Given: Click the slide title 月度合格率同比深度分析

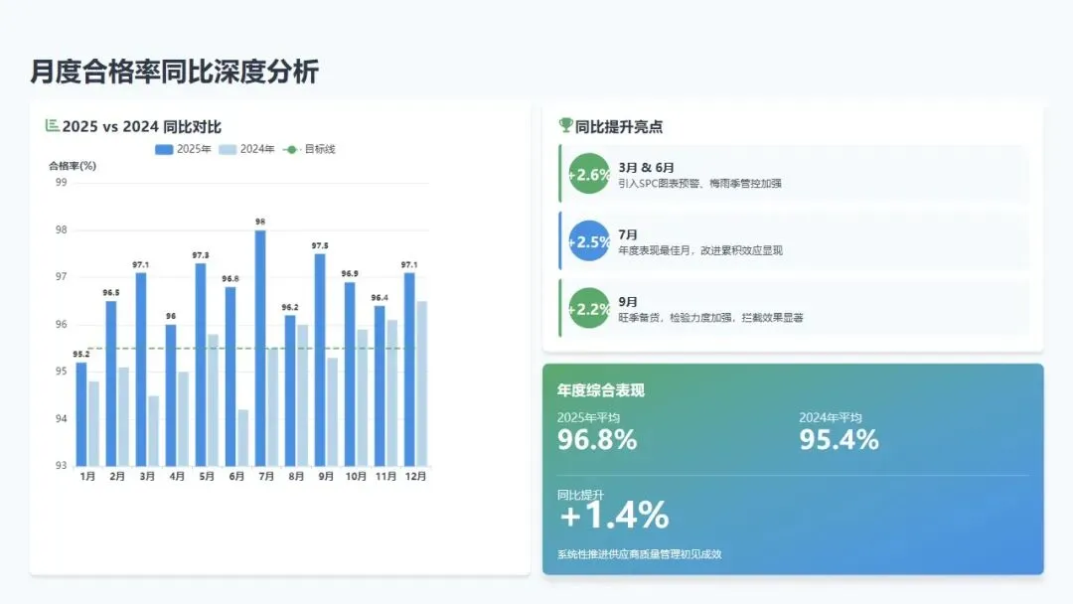Looking at the screenshot, I should coord(175,72).
